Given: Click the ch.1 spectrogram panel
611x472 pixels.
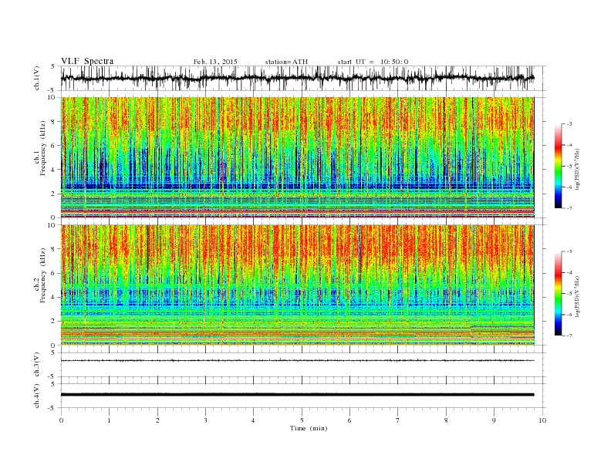Looking at the screenshot, I should (x=297, y=157).
